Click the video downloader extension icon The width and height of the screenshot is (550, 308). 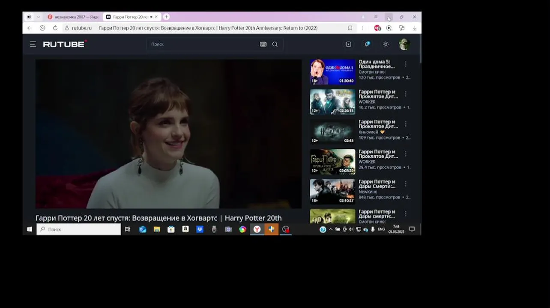pyautogui.click(x=389, y=28)
